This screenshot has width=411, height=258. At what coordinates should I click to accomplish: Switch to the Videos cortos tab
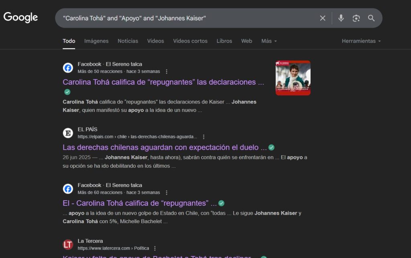point(190,41)
